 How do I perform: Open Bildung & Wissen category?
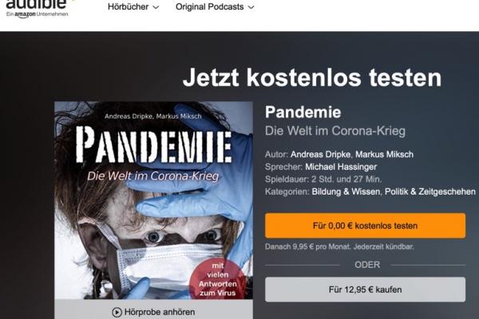coord(346,191)
